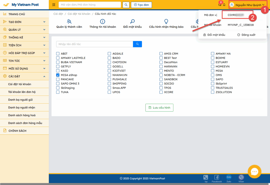Click the Lưu cấu hình button
This screenshot has height=185, width=270.
pos(159,108)
